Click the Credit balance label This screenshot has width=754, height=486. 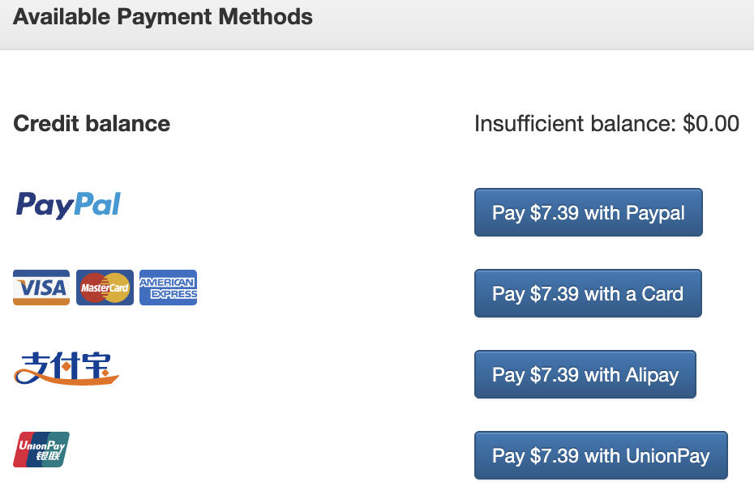pos(92,124)
